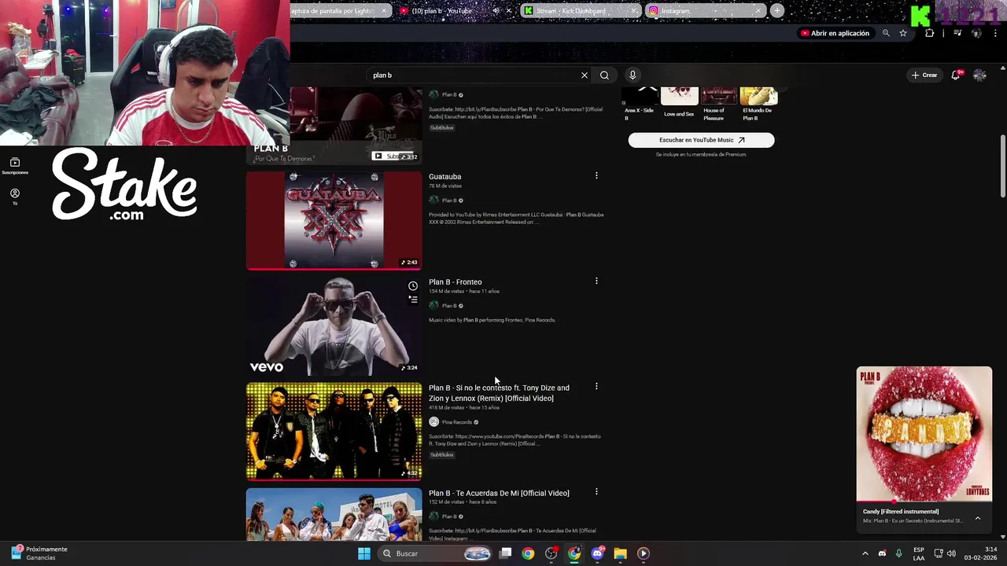Open the YouTube notifications bell

(x=956, y=75)
